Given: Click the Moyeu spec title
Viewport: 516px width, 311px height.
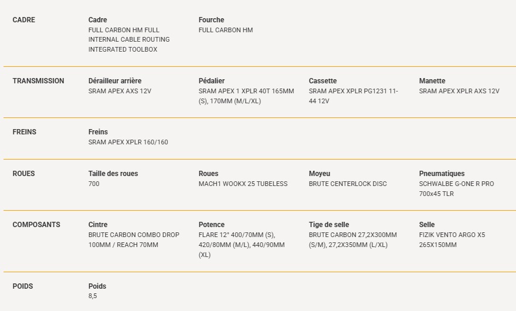Looking at the screenshot, I should click(x=320, y=174).
